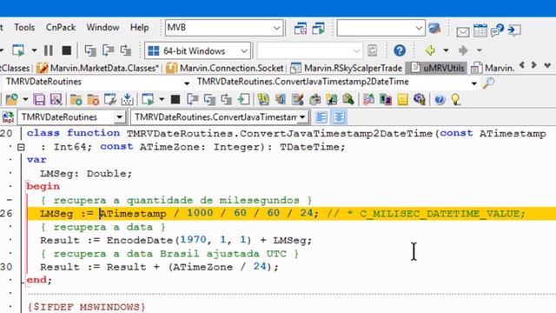Click the calendar icon in top toolbar

(x=480, y=30)
